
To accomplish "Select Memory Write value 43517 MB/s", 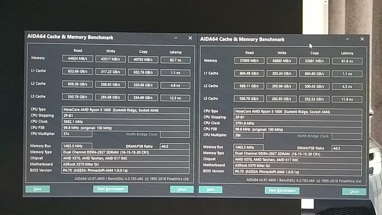I will coord(110,59).
